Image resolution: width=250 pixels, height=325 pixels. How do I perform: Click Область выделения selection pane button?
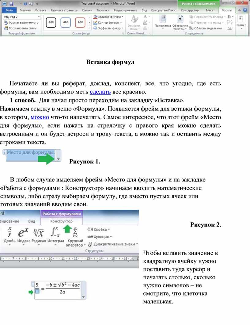(206, 28)
